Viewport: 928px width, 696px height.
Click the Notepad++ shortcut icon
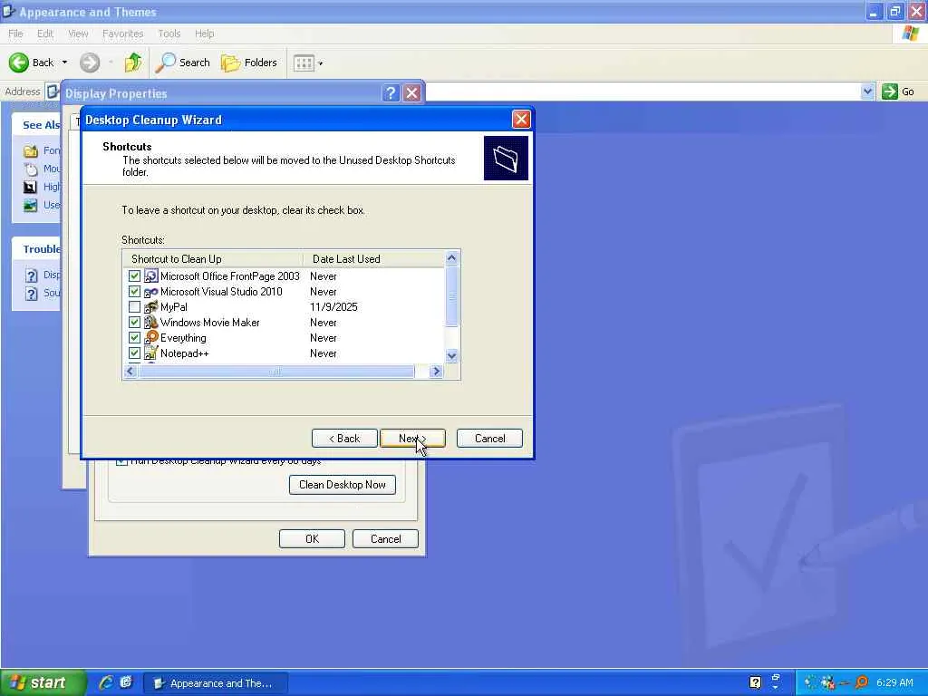[151, 353]
